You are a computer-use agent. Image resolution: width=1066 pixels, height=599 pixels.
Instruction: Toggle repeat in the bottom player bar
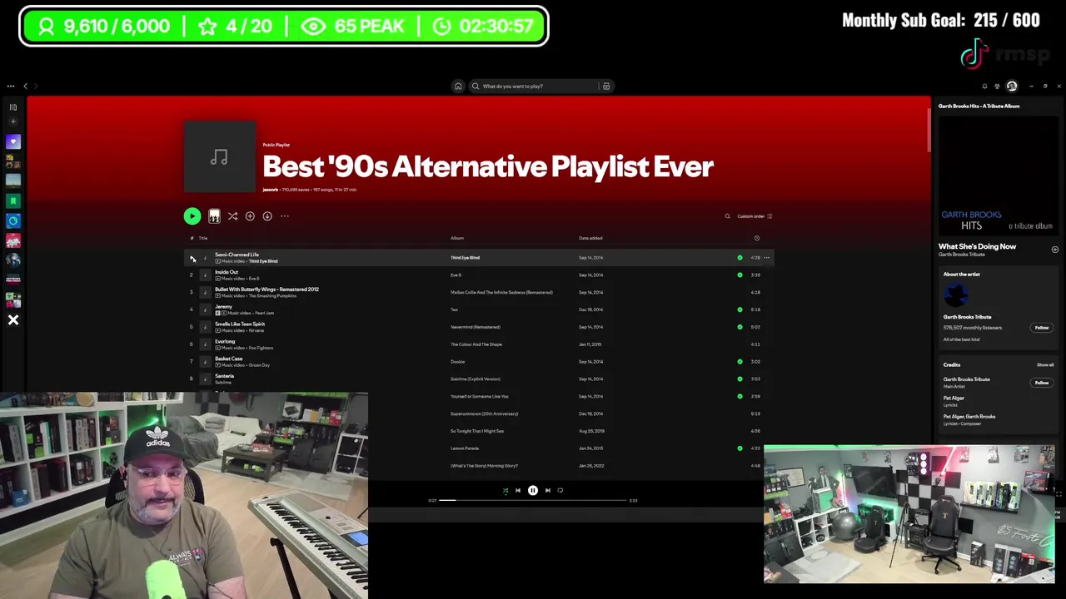pyautogui.click(x=560, y=491)
